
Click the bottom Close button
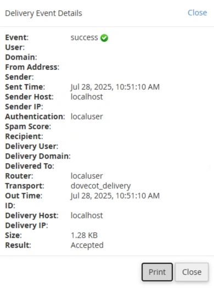(x=192, y=272)
